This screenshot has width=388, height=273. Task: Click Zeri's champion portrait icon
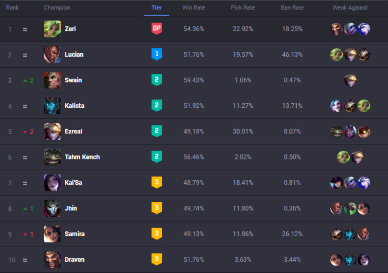click(52, 29)
